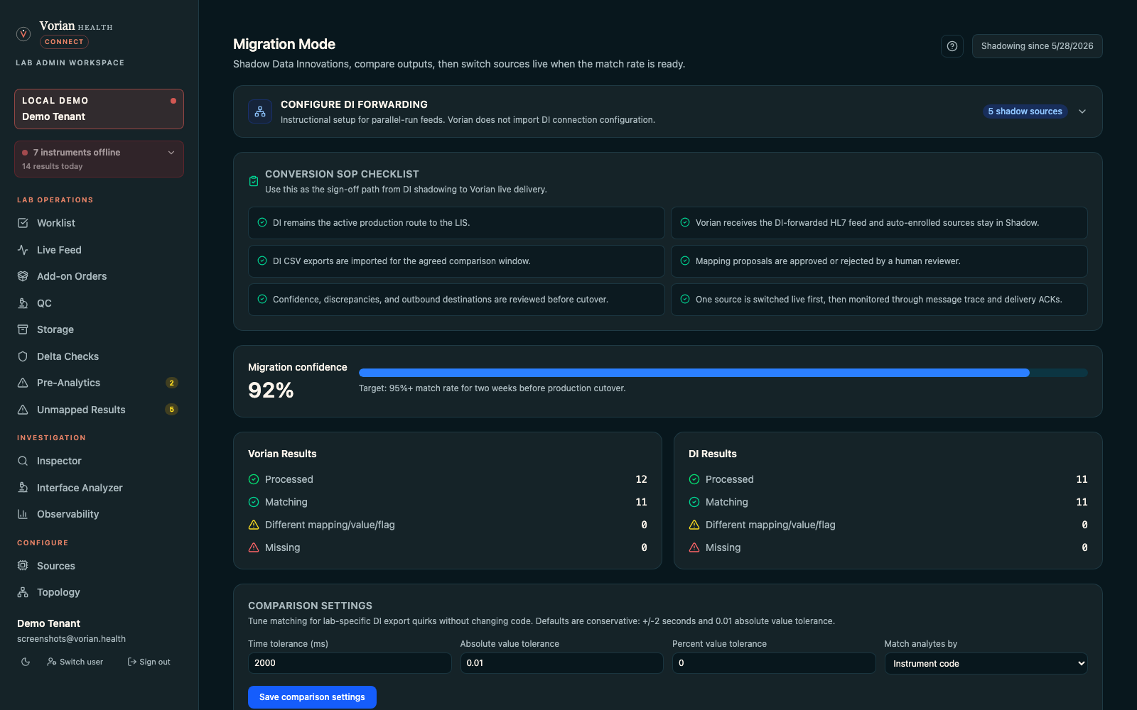Toggle checklist item DI remains active production route

456,223
